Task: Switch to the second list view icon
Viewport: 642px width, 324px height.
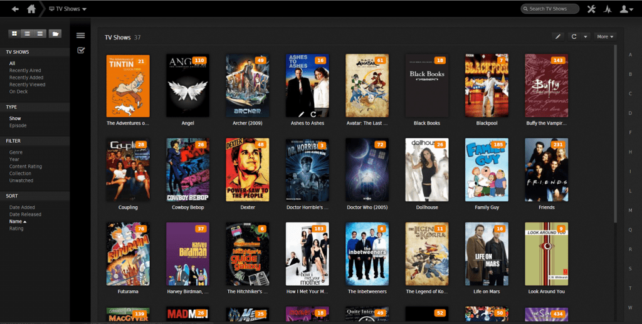Action: (27, 34)
